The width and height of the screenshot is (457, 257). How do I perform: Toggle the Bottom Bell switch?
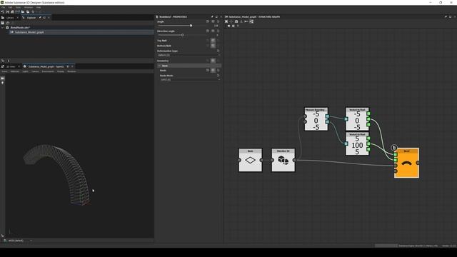(x=213, y=46)
